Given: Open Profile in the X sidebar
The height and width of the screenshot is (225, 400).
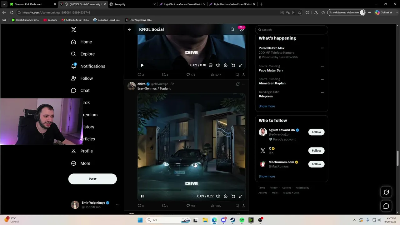Looking at the screenshot, I should (x=82, y=151).
